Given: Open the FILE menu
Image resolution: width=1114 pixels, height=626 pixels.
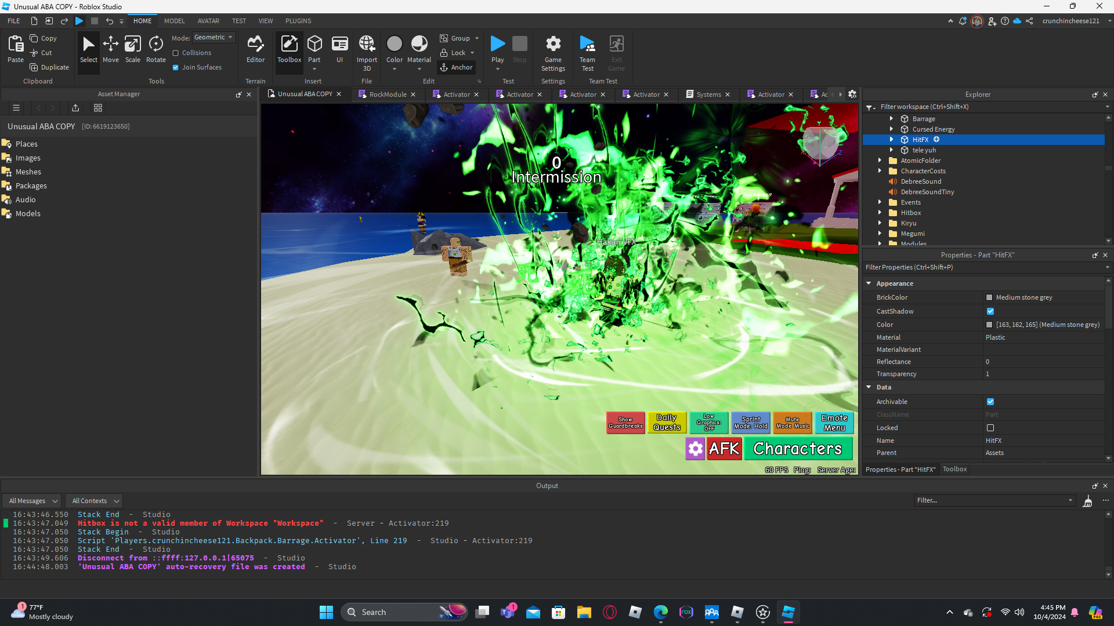Looking at the screenshot, I should pyautogui.click(x=14, y=21).
